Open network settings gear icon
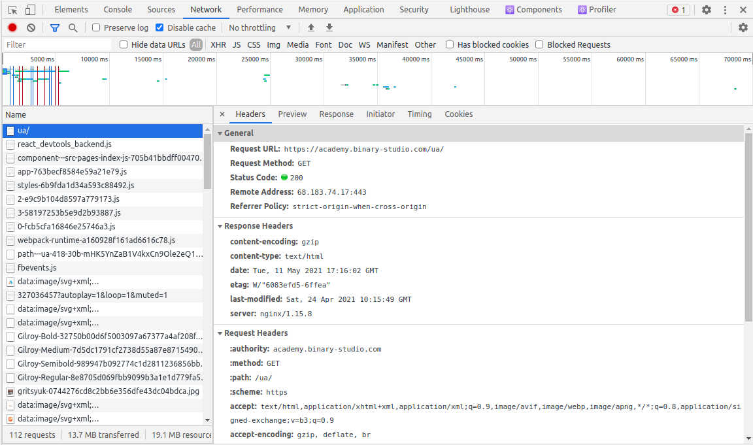The width and height of the screenshot is (753, 445). pos(743,28)
